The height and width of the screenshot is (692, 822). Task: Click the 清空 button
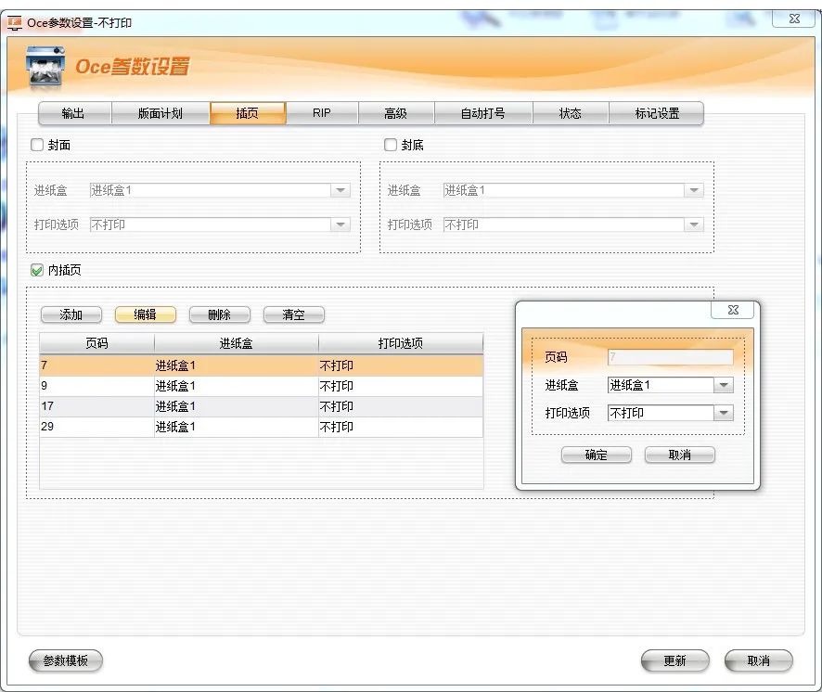293,314
